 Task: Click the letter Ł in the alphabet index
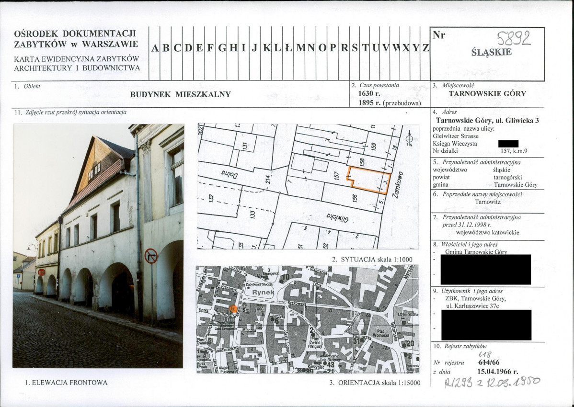pos(288,48)
